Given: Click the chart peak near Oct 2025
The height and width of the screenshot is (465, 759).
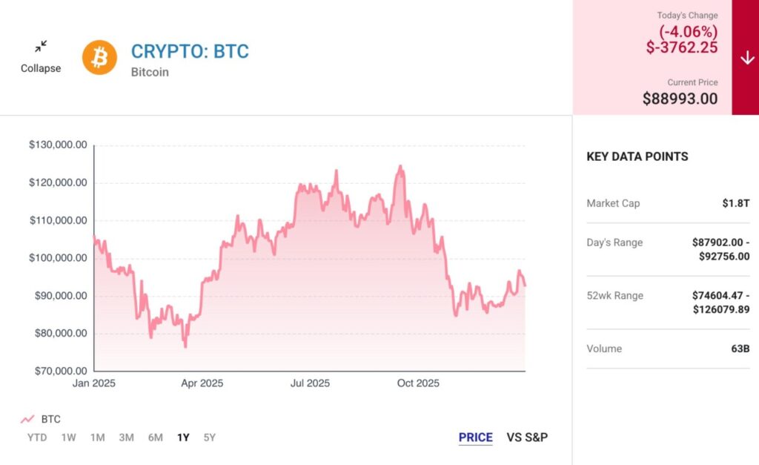Looking at the screenshot, I should 401,167.
